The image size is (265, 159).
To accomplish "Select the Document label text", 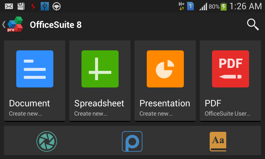I will tap(29, 103).
